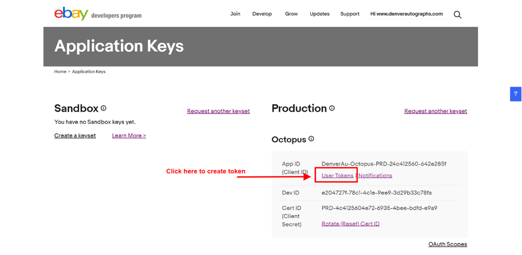Click the Octopus keyset name
This screenshot has width=522, height=255.
point(288,139)
